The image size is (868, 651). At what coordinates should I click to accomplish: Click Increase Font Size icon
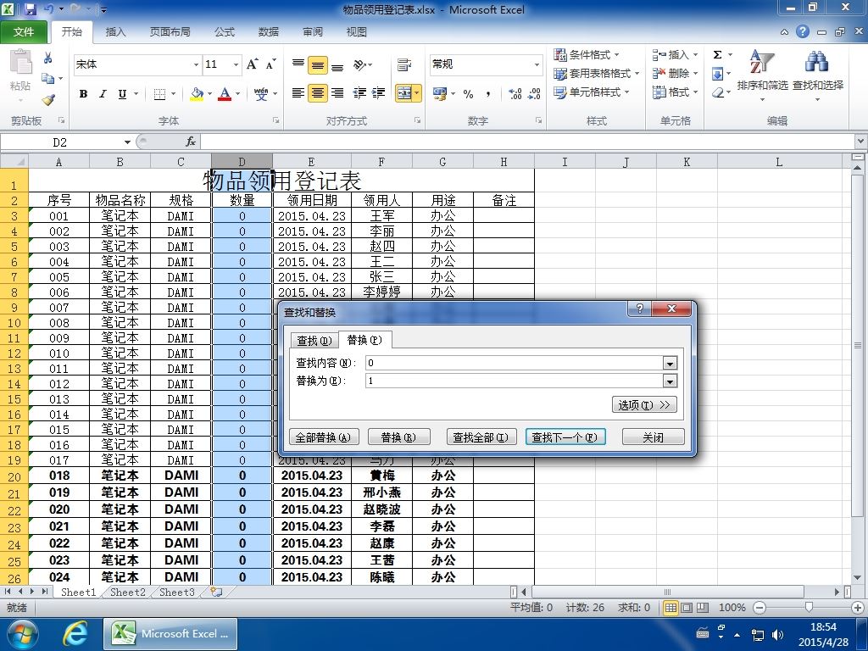tap(252, 64)
